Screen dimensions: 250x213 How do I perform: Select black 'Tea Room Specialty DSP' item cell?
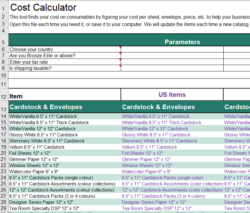pyautogui.click(x=44, y=208)
